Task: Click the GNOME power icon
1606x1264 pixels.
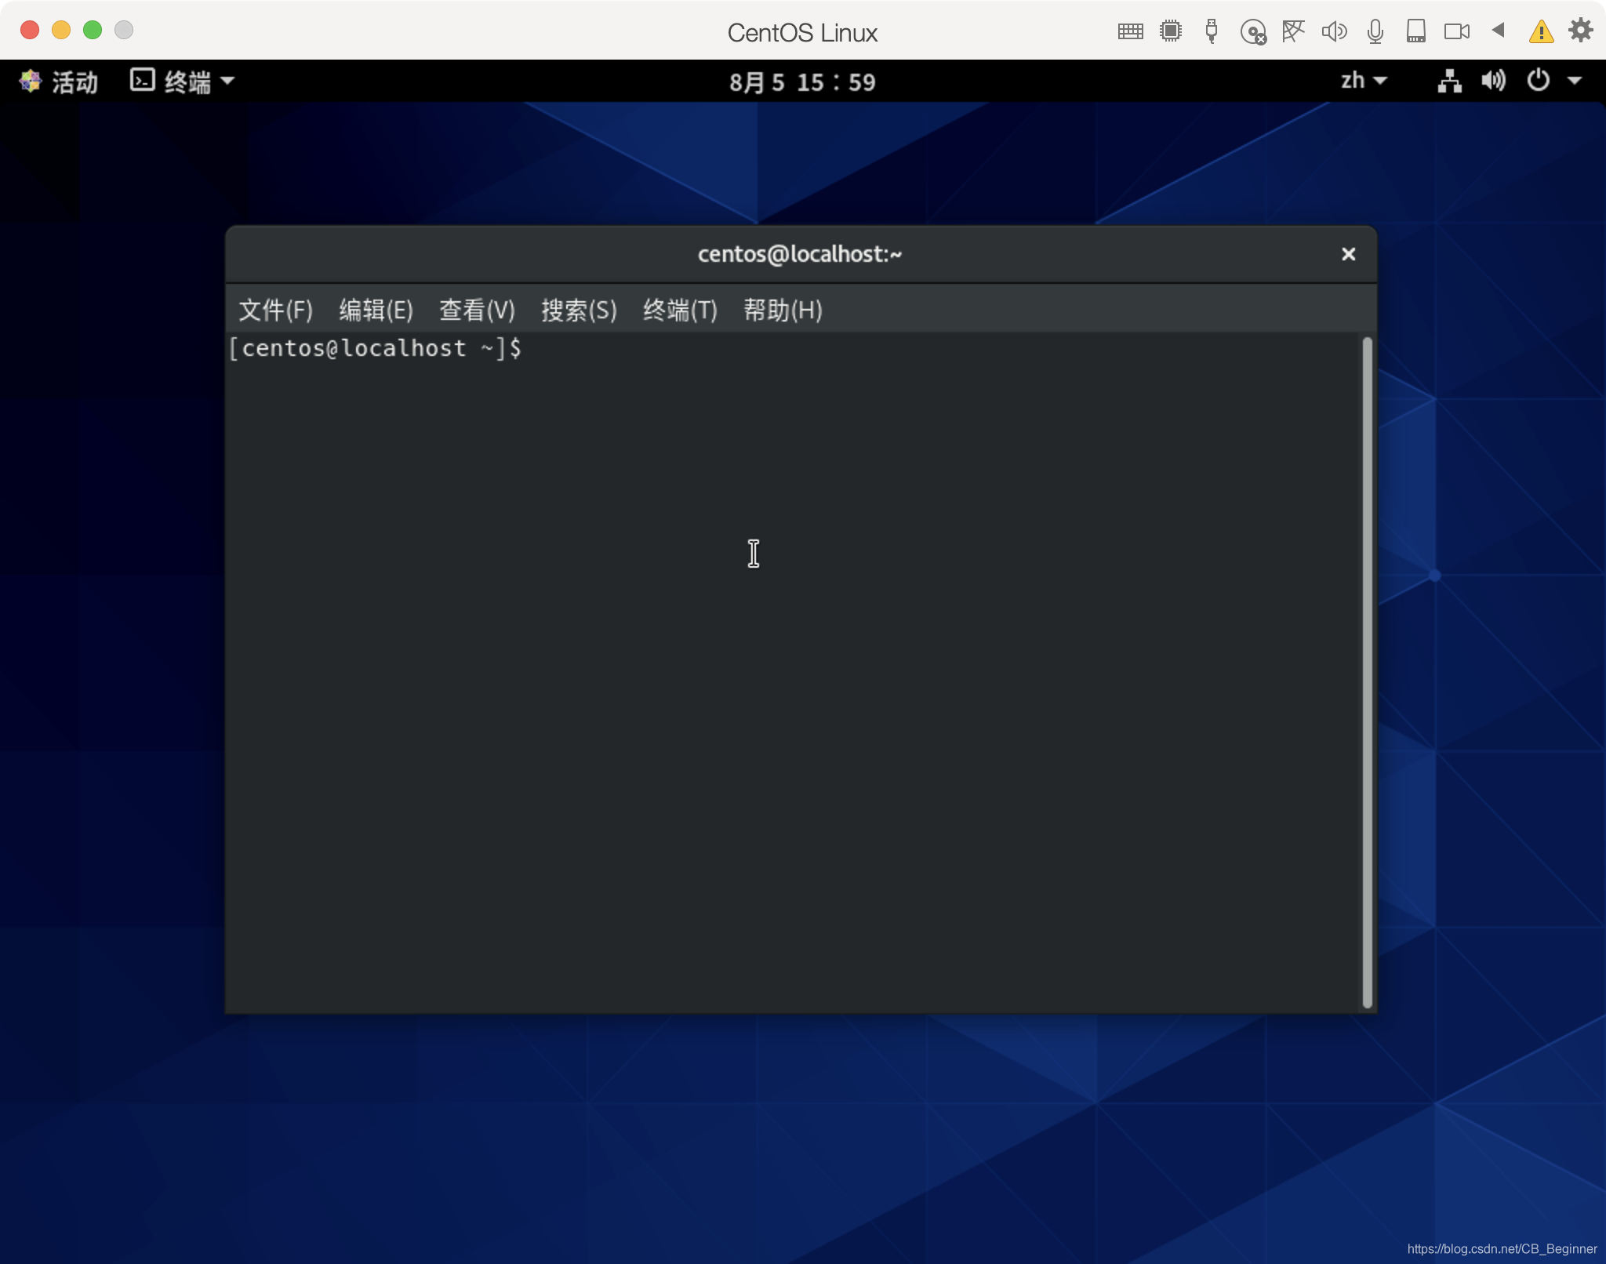Action: [1538, 80]
